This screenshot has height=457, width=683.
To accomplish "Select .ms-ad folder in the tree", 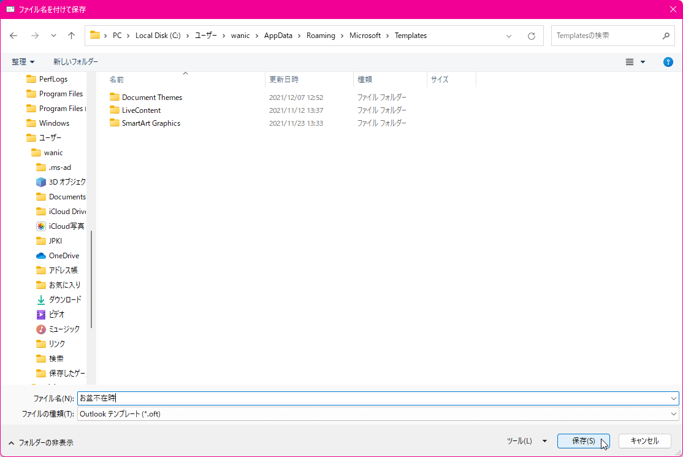I will click(x=59, y=167).
